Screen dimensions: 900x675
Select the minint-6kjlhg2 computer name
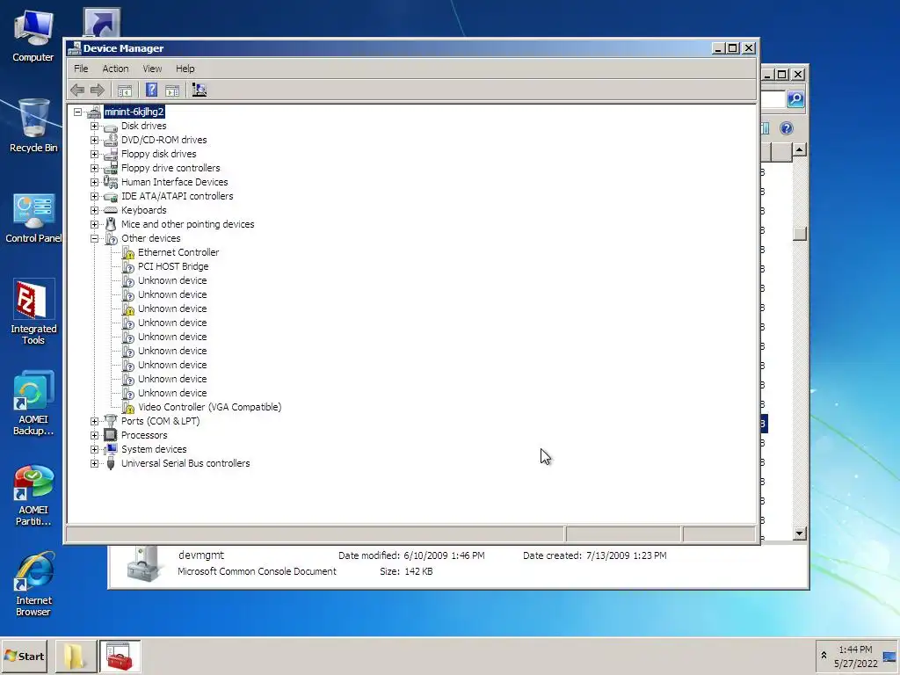[x=134, y=112]
